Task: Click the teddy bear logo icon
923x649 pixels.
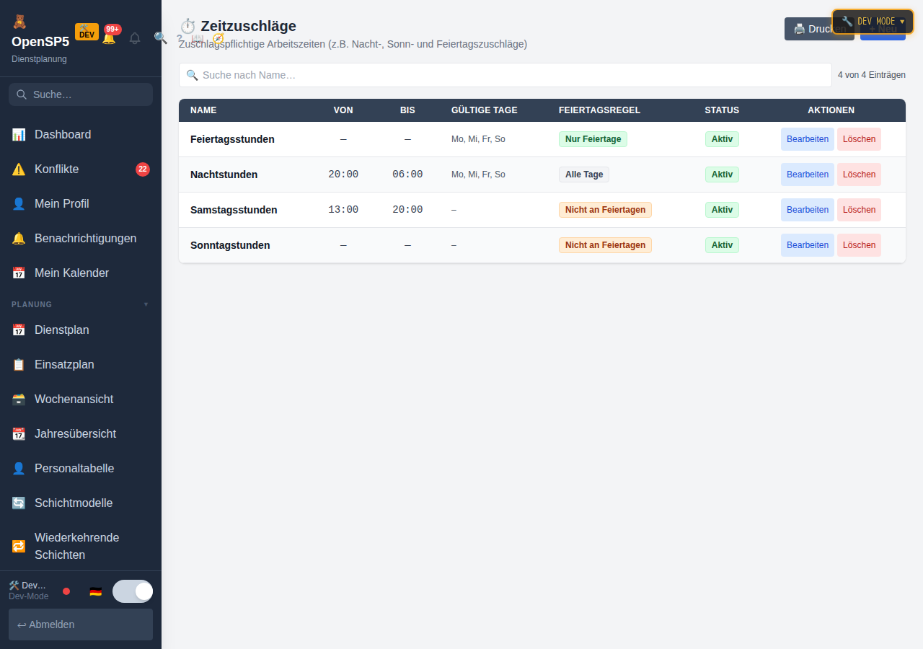Action: pyautogui.click(x=19, y=22)
